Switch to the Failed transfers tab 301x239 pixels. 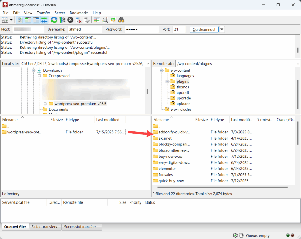[x=44, y=227]
